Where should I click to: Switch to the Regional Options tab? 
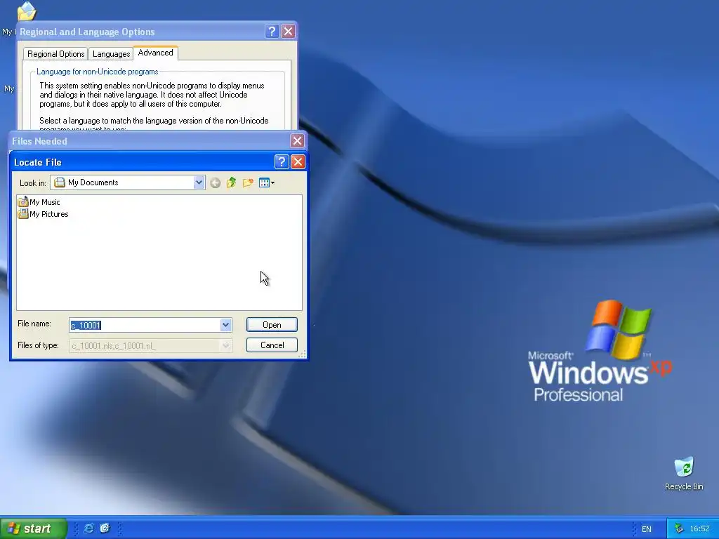pyautogui.click(x=56, y=53)
